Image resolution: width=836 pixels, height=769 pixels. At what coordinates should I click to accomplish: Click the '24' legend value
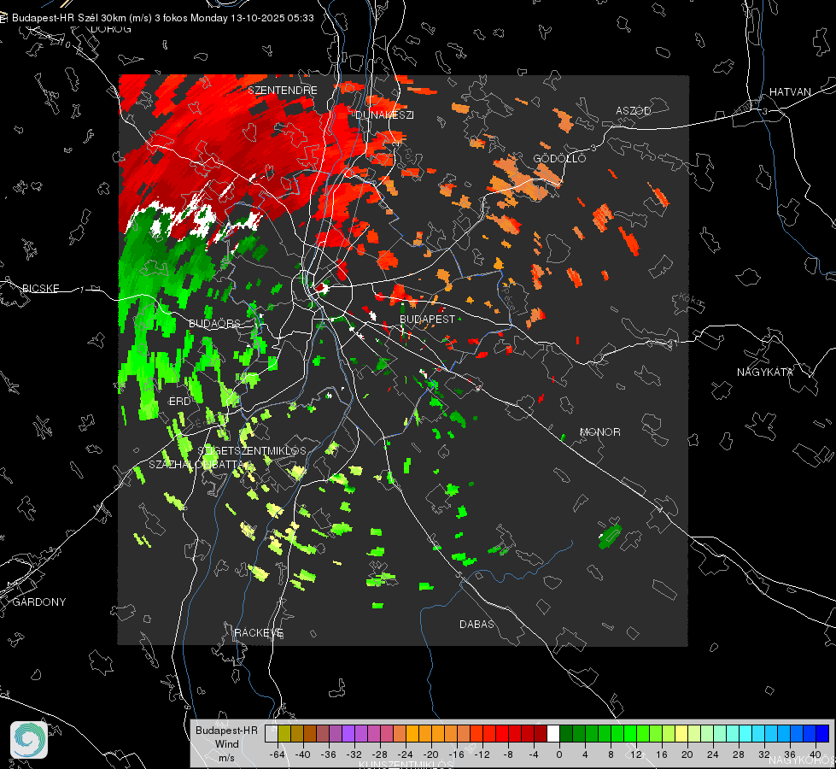(x=712, y=754)
